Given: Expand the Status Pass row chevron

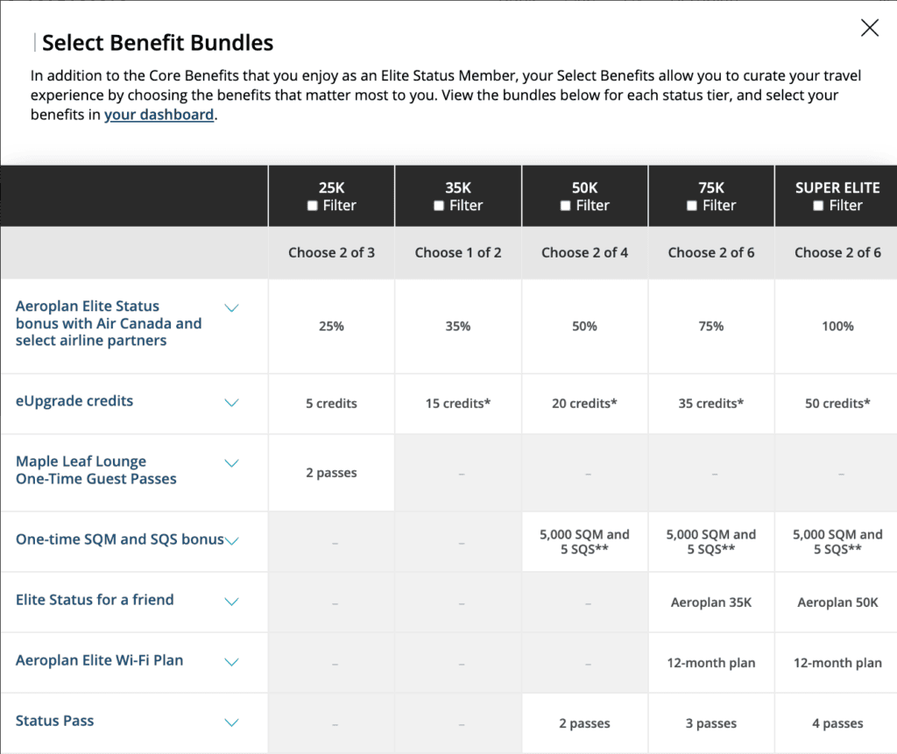Looking at the screenshot, I should (x=231, y=722).
